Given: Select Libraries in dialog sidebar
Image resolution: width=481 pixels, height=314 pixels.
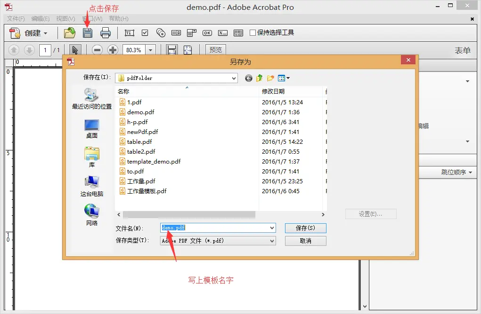Looking at the screenshot, I should point(92,157).
